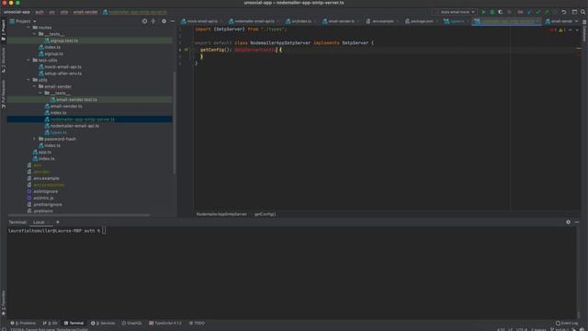Screen dimensions: 588x331
Task: Toggle TODO tool window in bottom bar
Action: (197, 323)
